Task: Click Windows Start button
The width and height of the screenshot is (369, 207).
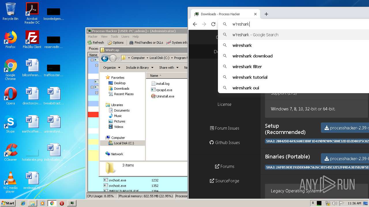Action: click(8, 203)
